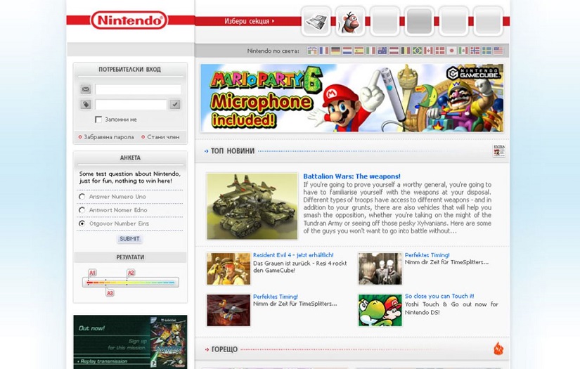580x369 pixels.
Task: Click the flame icon in ГОРЕЩО header
Action: click(498, 349)
